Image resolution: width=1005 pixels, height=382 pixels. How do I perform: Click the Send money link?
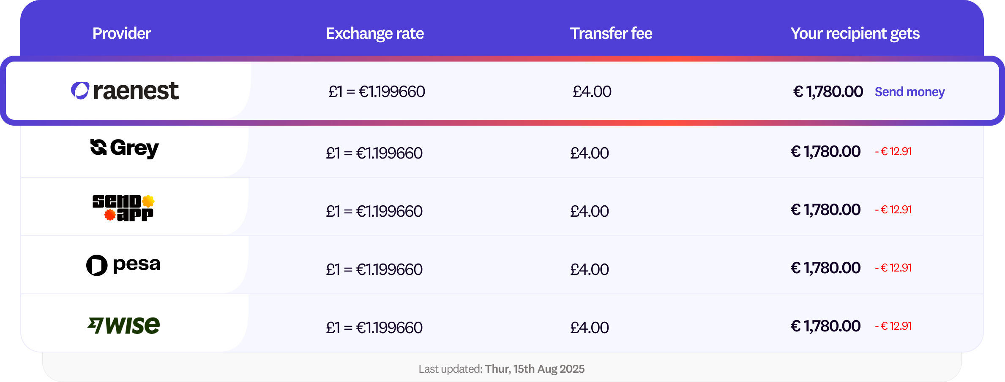pyautogui.click(x=909, y=92)
